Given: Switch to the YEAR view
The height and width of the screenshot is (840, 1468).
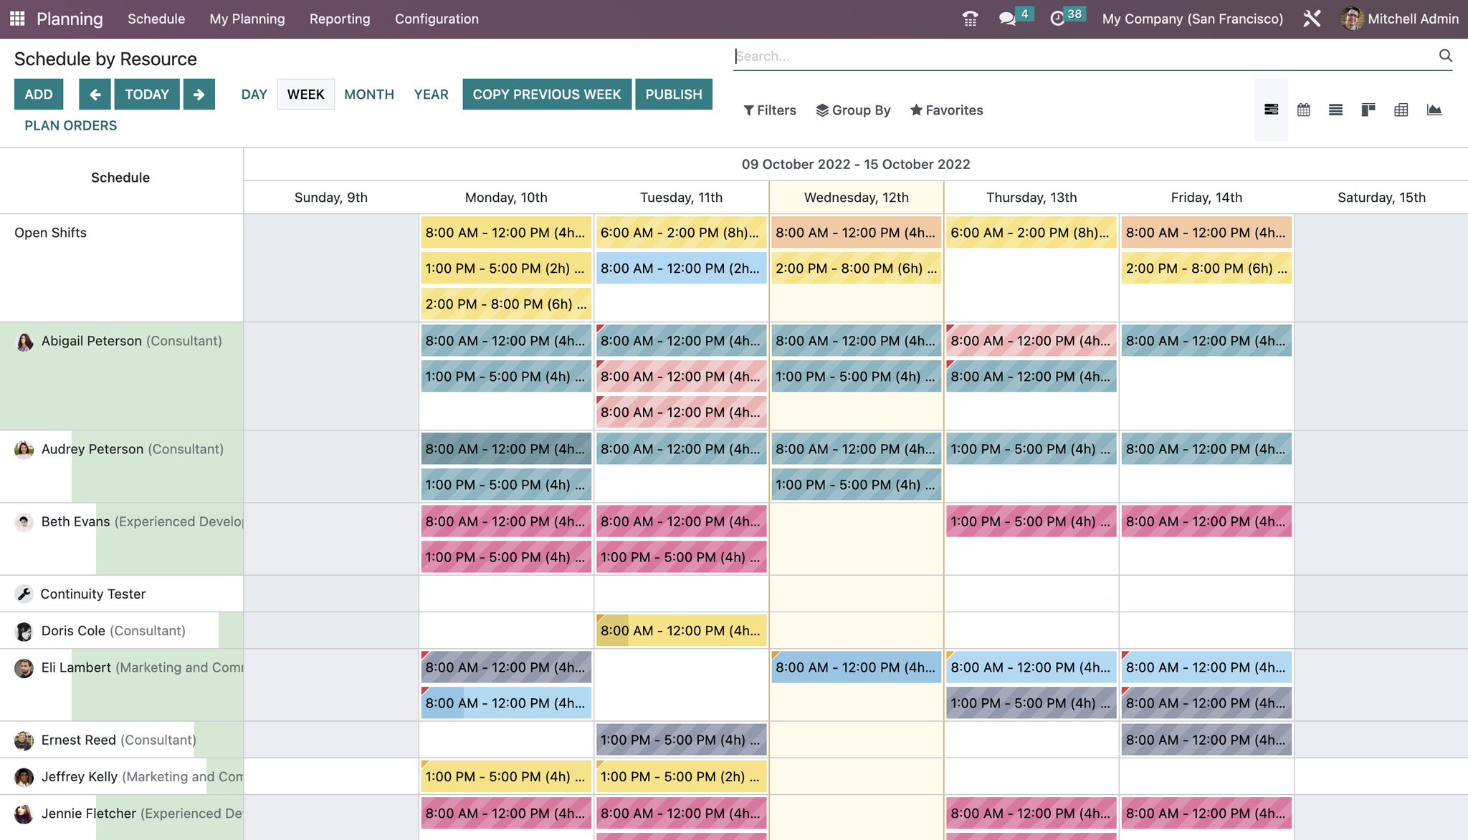Looking at the screenshot, I should (431, 94).
